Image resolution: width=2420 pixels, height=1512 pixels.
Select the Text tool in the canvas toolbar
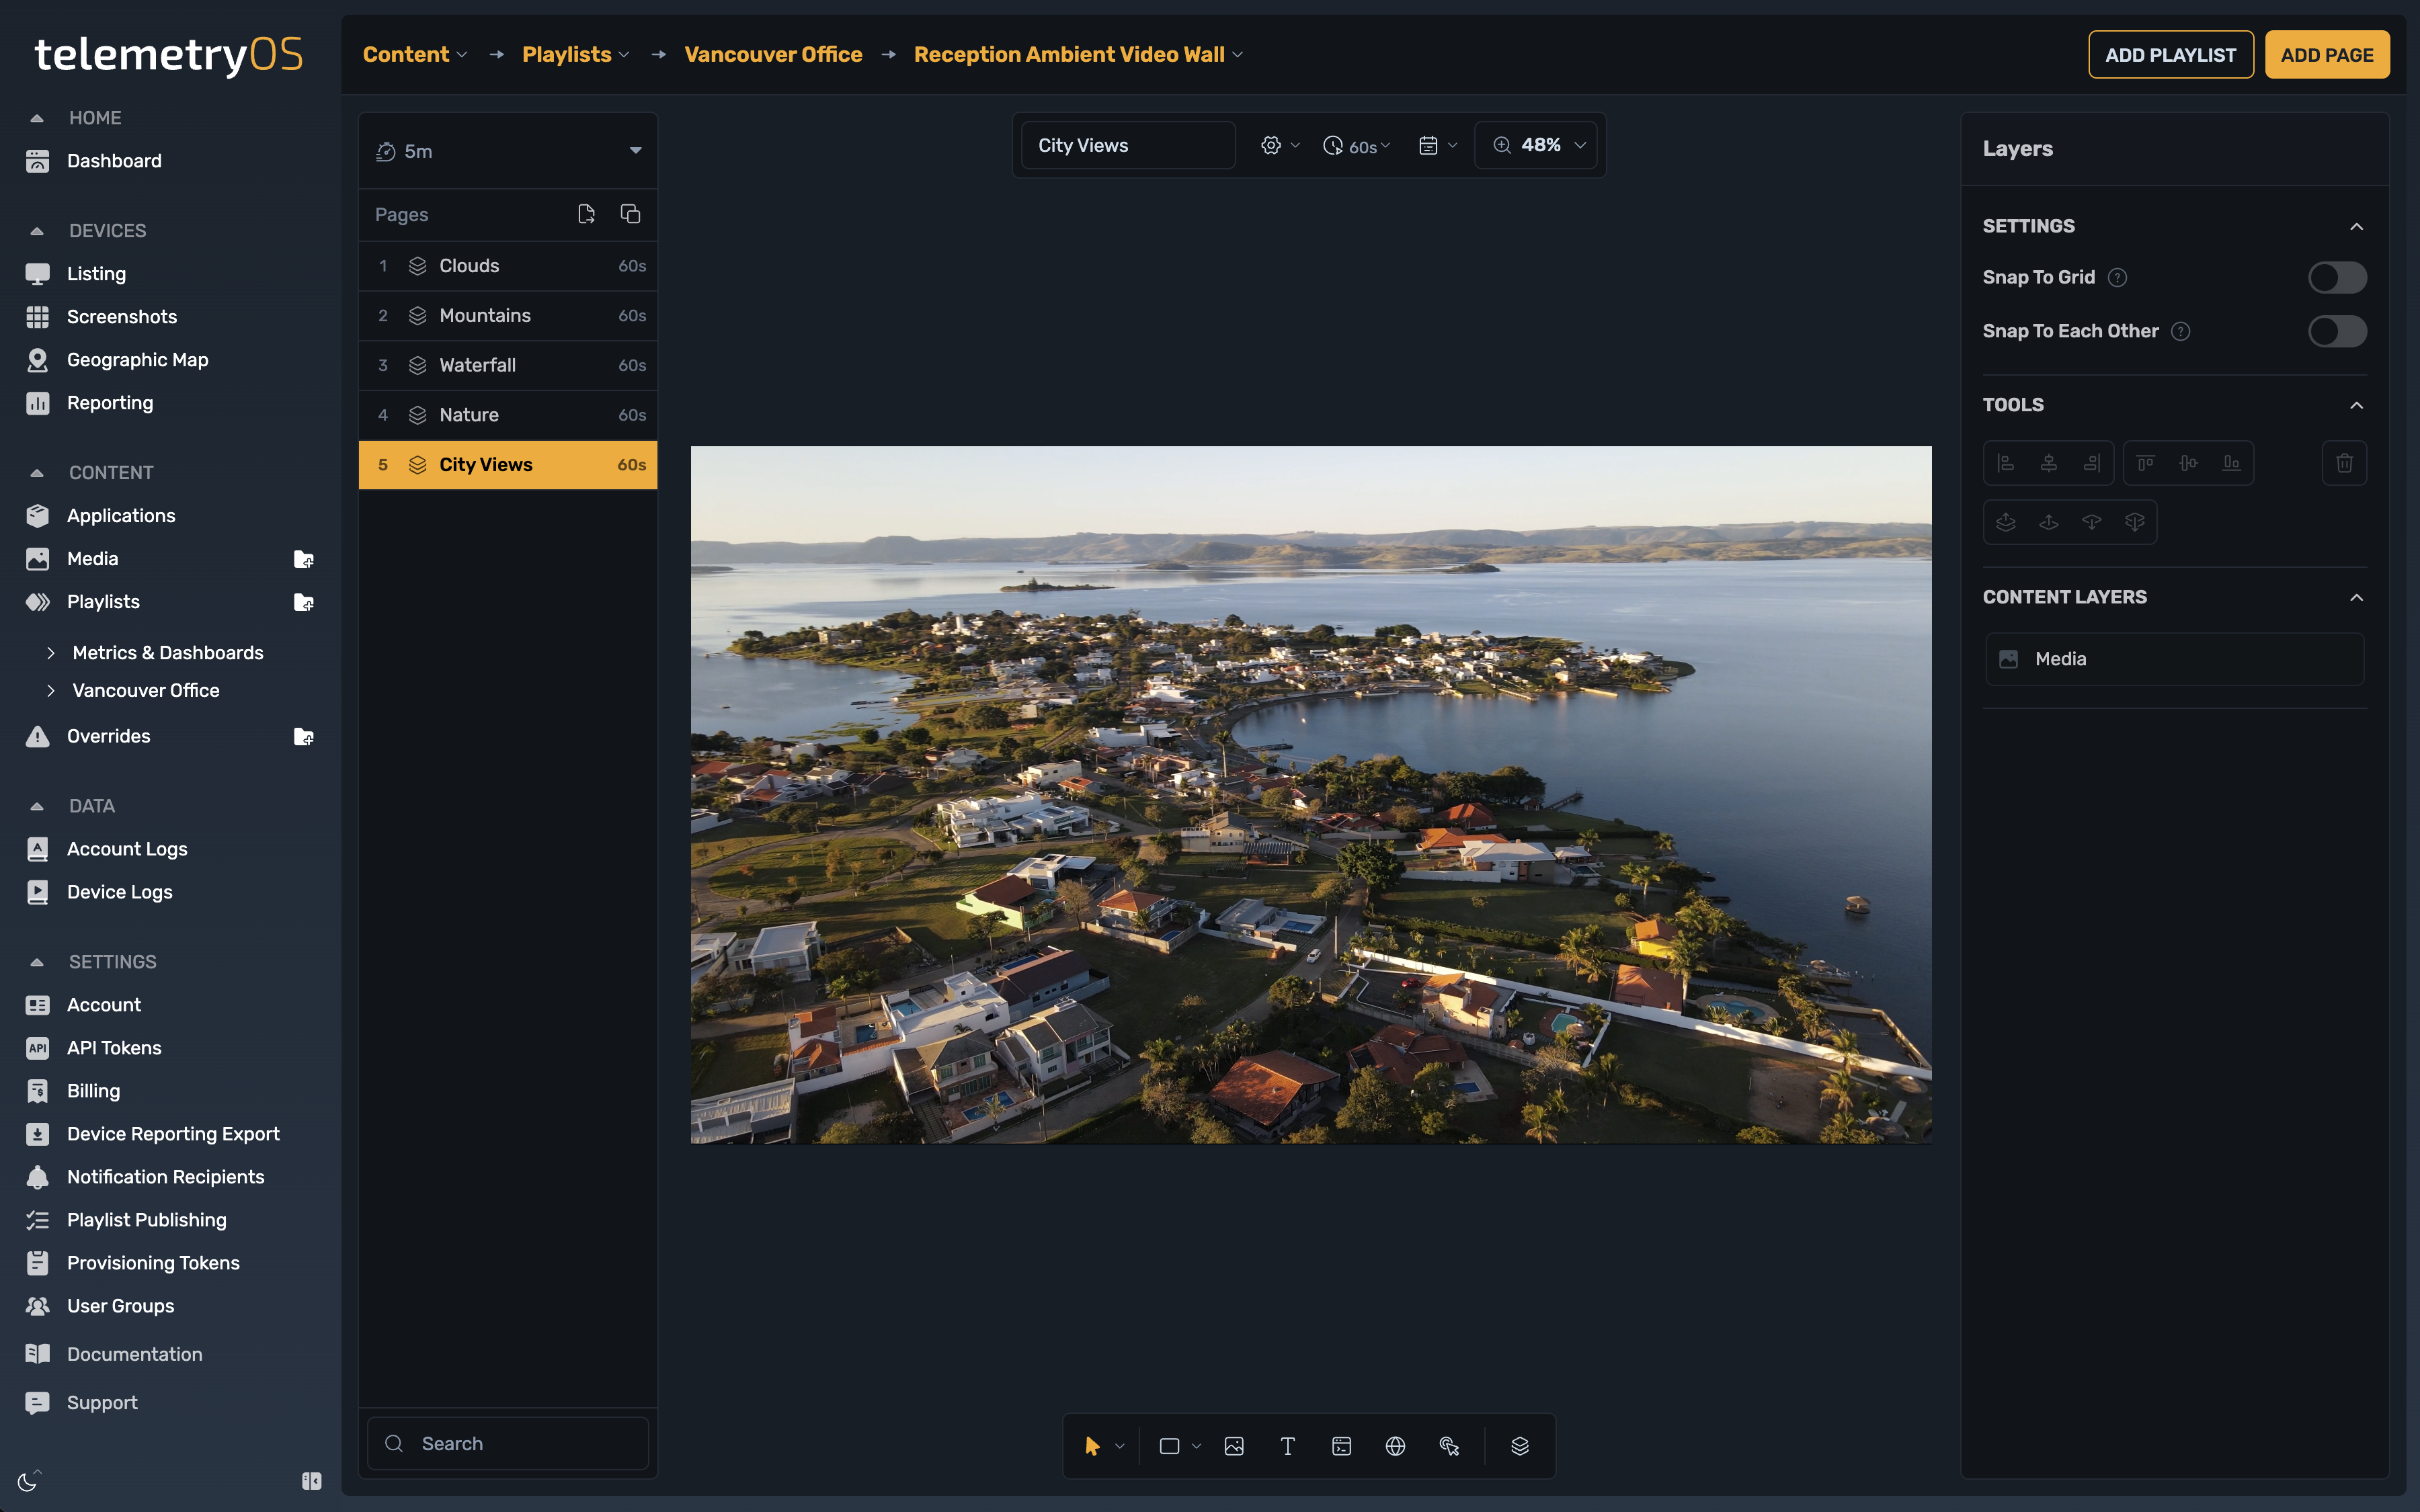(1287, 1445)
